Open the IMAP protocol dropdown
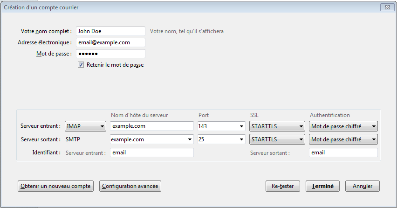This screenshot has height=208, width=397. pos(85,126)
